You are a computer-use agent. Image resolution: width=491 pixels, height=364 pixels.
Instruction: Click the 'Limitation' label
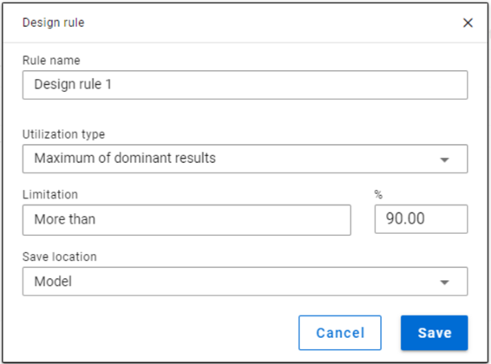click(50, 194)
